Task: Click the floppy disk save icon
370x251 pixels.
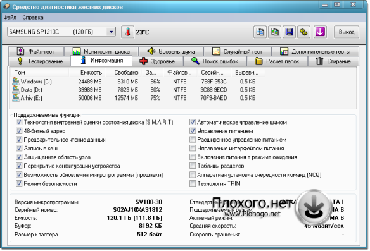Action: pos(290,32)
